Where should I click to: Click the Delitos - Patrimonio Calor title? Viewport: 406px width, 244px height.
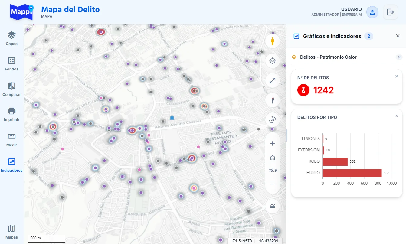coord(328,57)
